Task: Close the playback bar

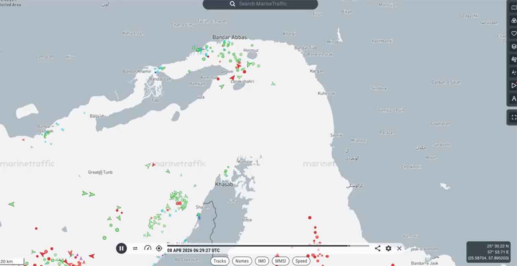Action: [x=399, y=248]
